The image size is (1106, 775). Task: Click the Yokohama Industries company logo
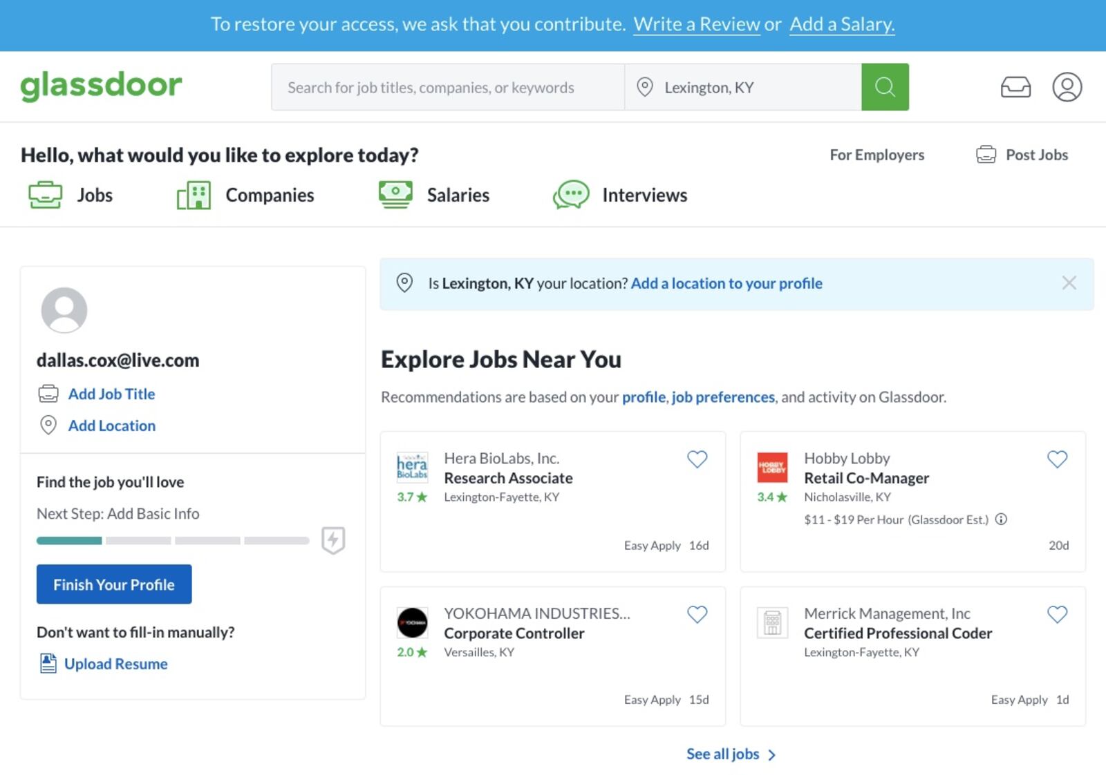click(x=412, y=622)
